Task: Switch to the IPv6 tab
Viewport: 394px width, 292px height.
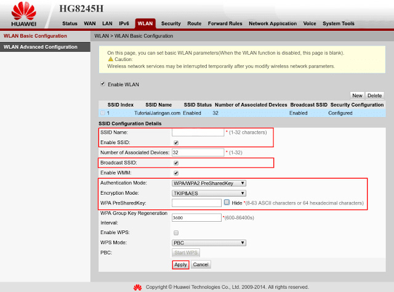Action: coord(124,23)
